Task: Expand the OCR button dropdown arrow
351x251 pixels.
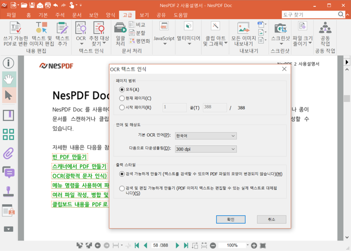Action: pyautogui.click(x=81, y=44)
